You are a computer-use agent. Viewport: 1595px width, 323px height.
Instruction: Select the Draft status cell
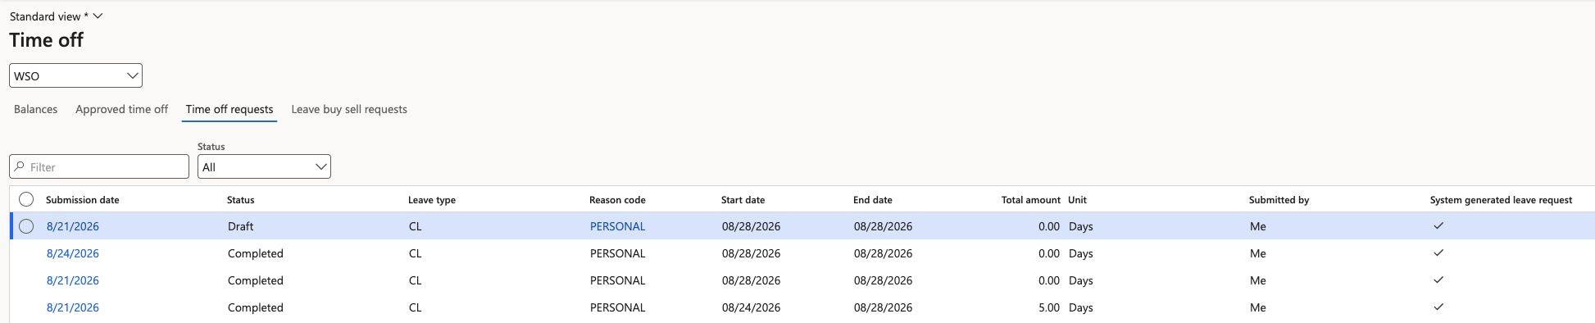pyautogui.click(x=241, y=226)
